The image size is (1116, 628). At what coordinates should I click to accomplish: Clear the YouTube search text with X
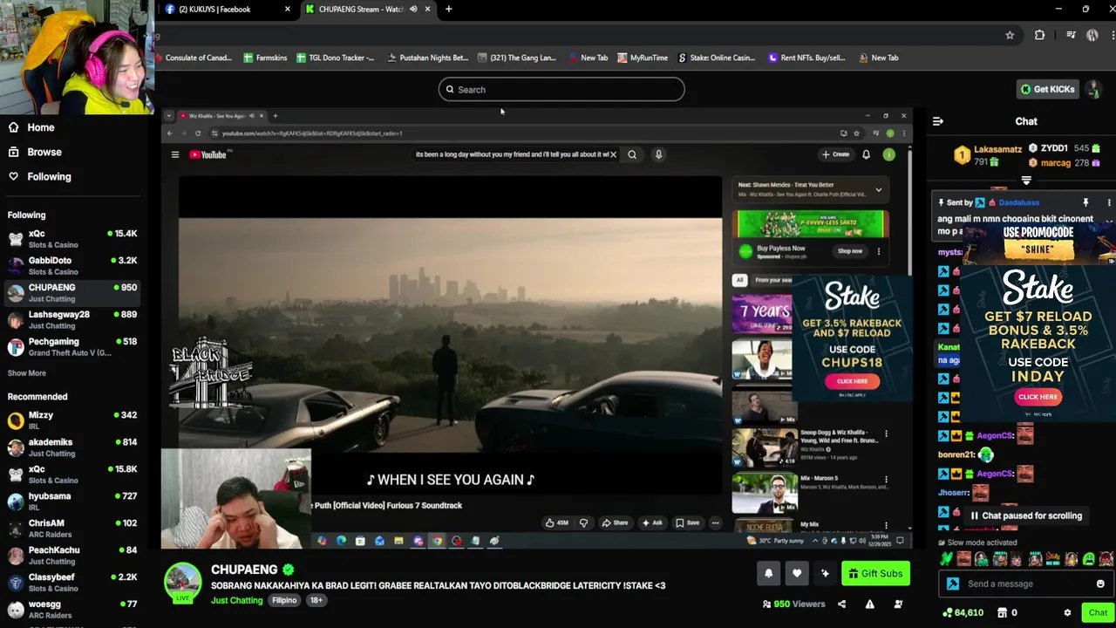point(613,154)
